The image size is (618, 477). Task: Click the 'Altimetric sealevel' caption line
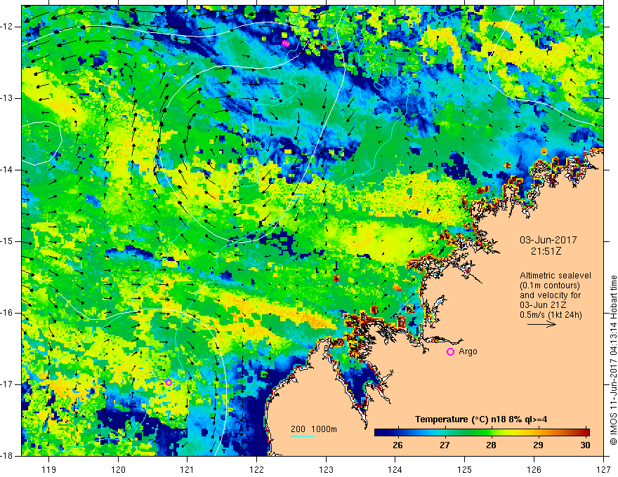[x=555, y=276]
